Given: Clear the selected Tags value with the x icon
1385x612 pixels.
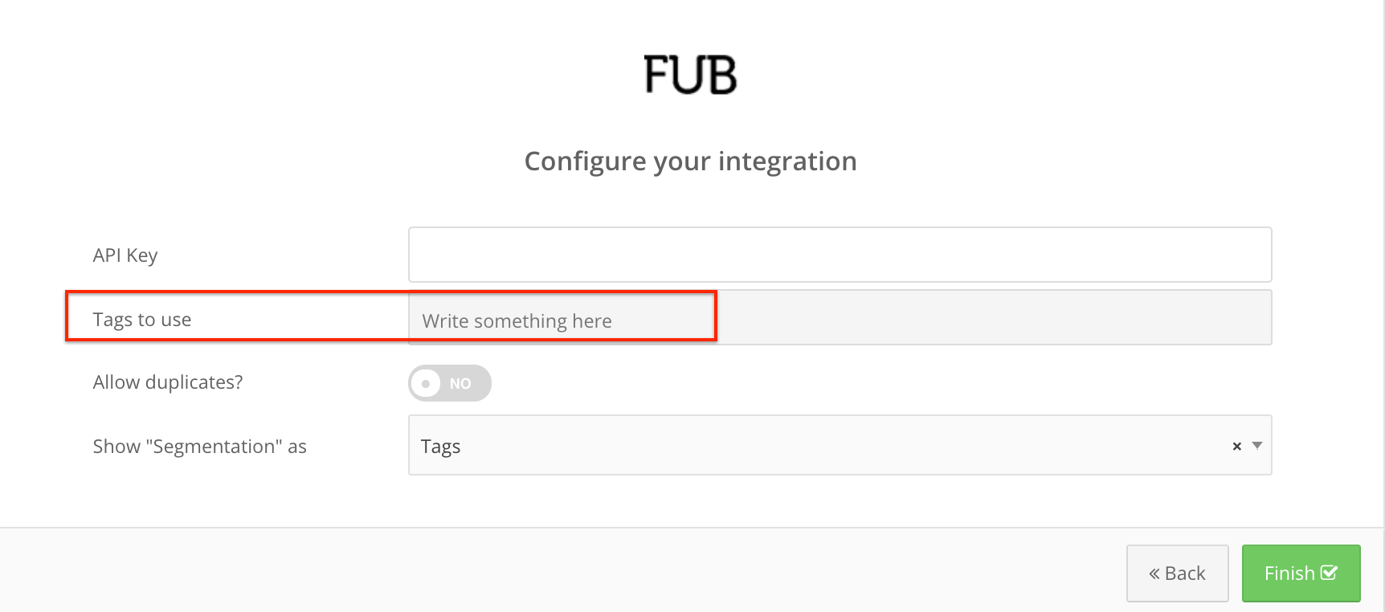Looking at the screenshot, I should pos(1237,446).
